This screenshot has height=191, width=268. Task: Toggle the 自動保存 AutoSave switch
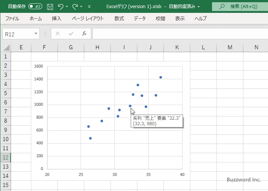pyautogui.click(x=35, y=7)
